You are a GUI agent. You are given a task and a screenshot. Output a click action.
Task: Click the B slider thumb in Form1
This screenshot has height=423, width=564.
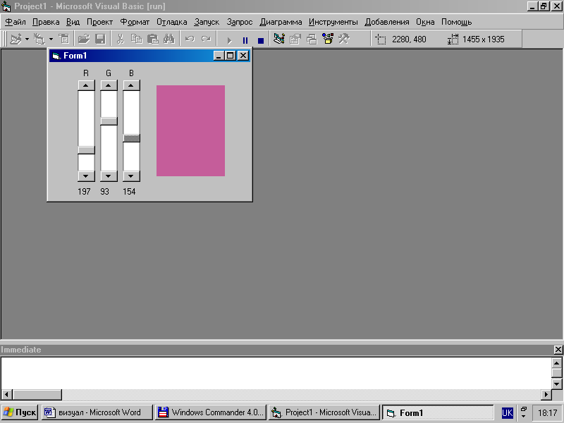[131, 138]
